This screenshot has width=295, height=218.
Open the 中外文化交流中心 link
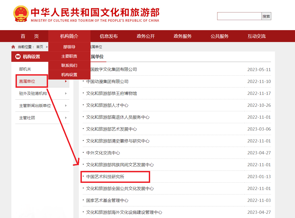(103, 153)
